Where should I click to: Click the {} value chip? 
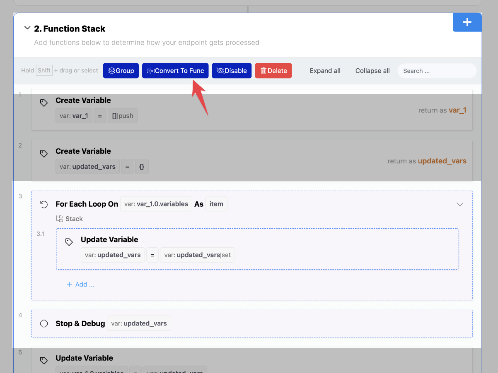[142, 167]
